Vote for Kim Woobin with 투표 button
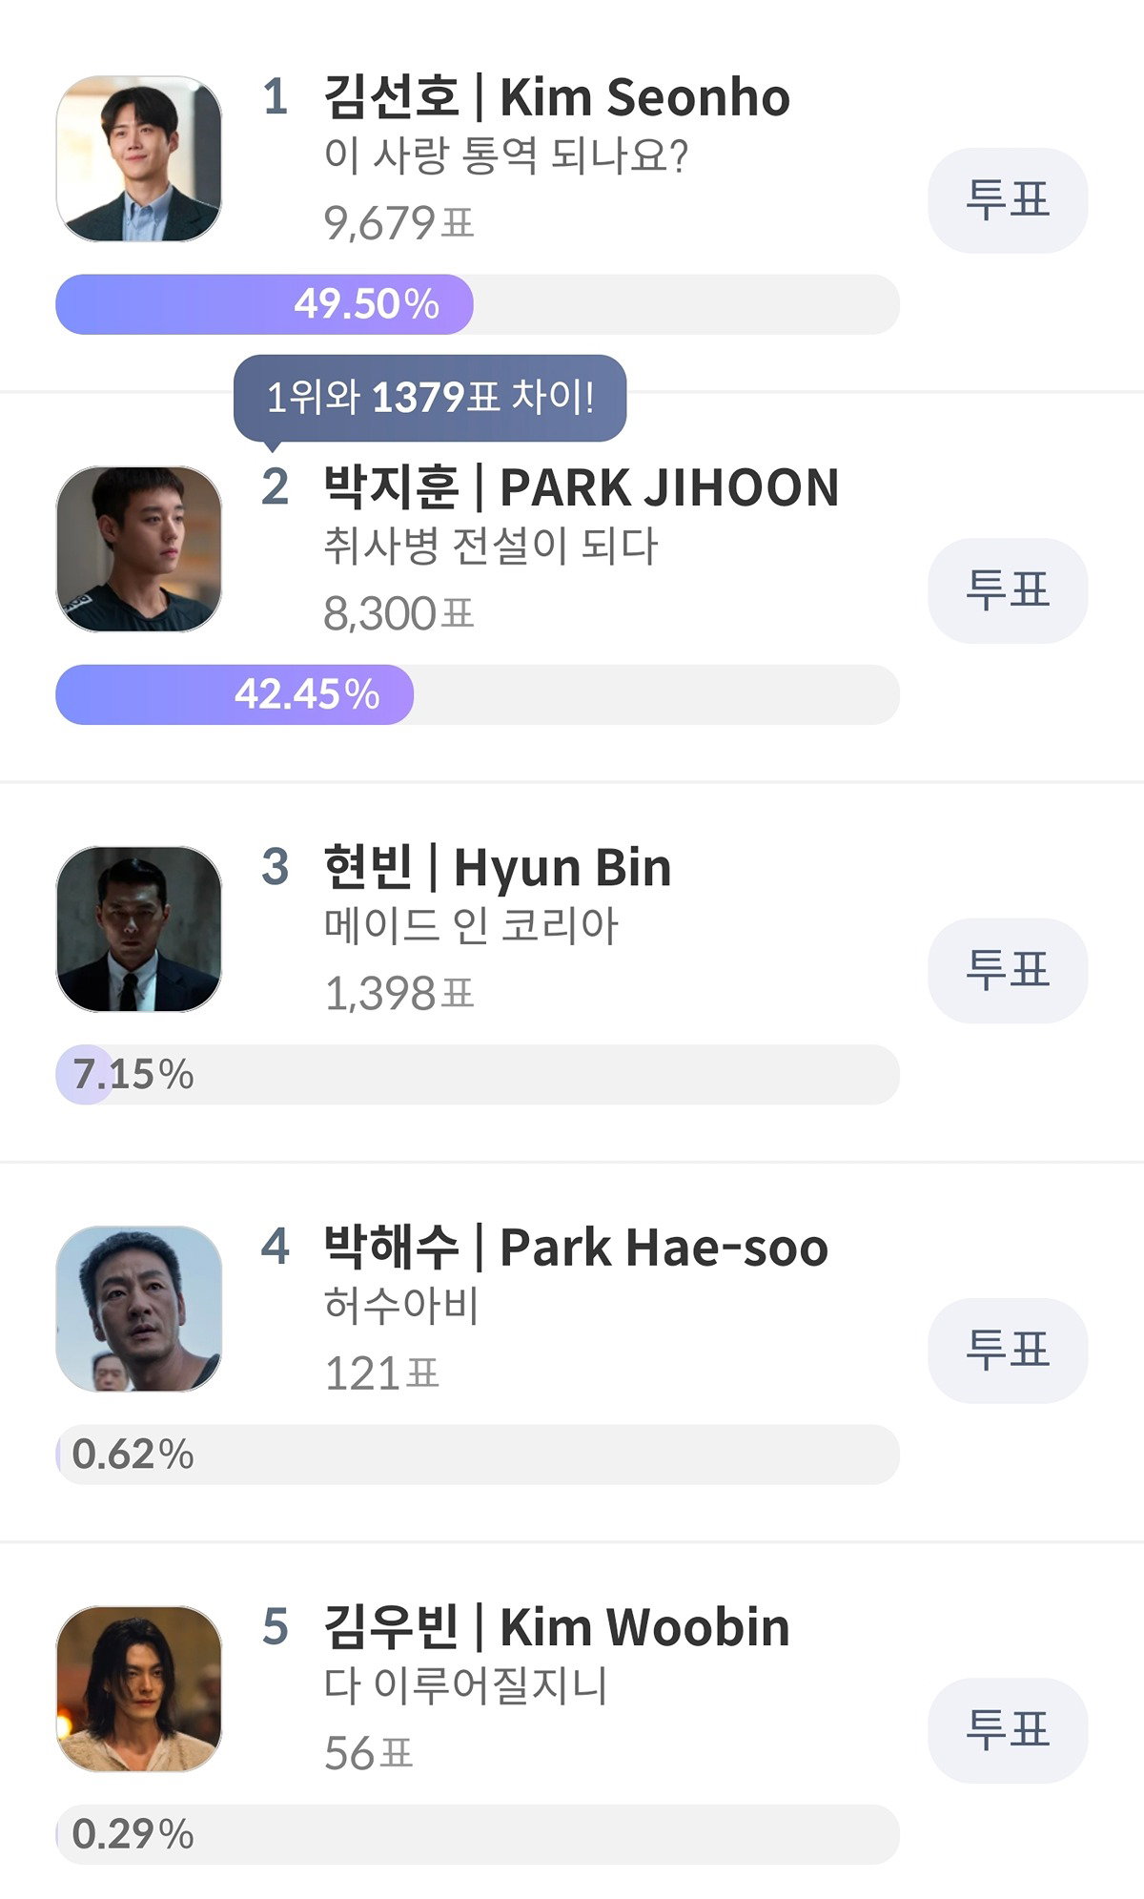The height and width of the screenshot is (1899, 1144). (x=1008, y=1730)
